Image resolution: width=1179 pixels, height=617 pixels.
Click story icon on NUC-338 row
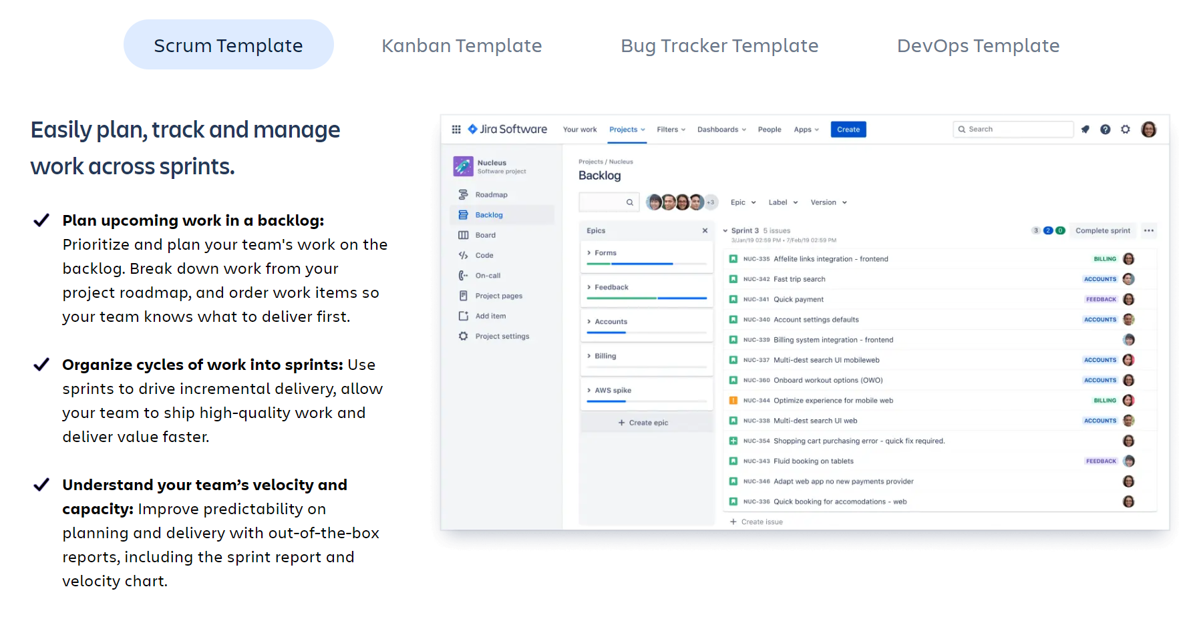coord(733,421)
